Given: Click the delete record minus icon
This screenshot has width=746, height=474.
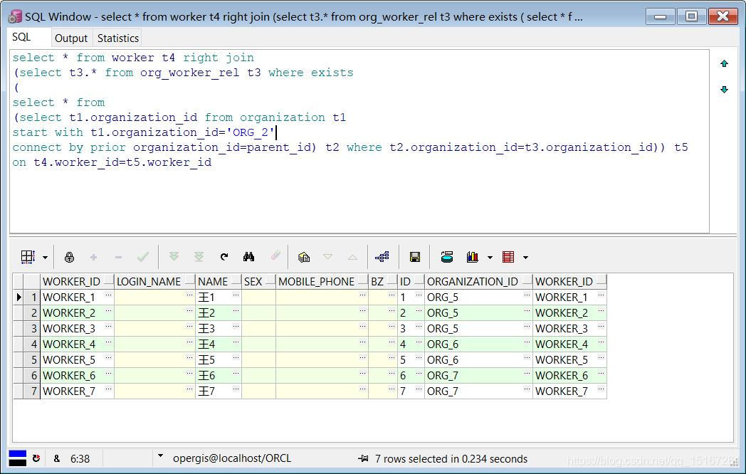Looking at the screenshot, I should click(118, 258).
